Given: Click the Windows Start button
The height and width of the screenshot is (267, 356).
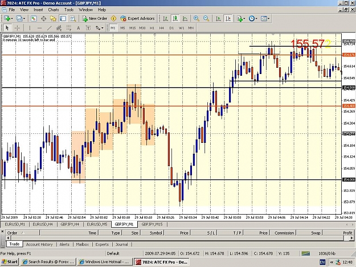Looking at the screenshot, I should 10,262.
